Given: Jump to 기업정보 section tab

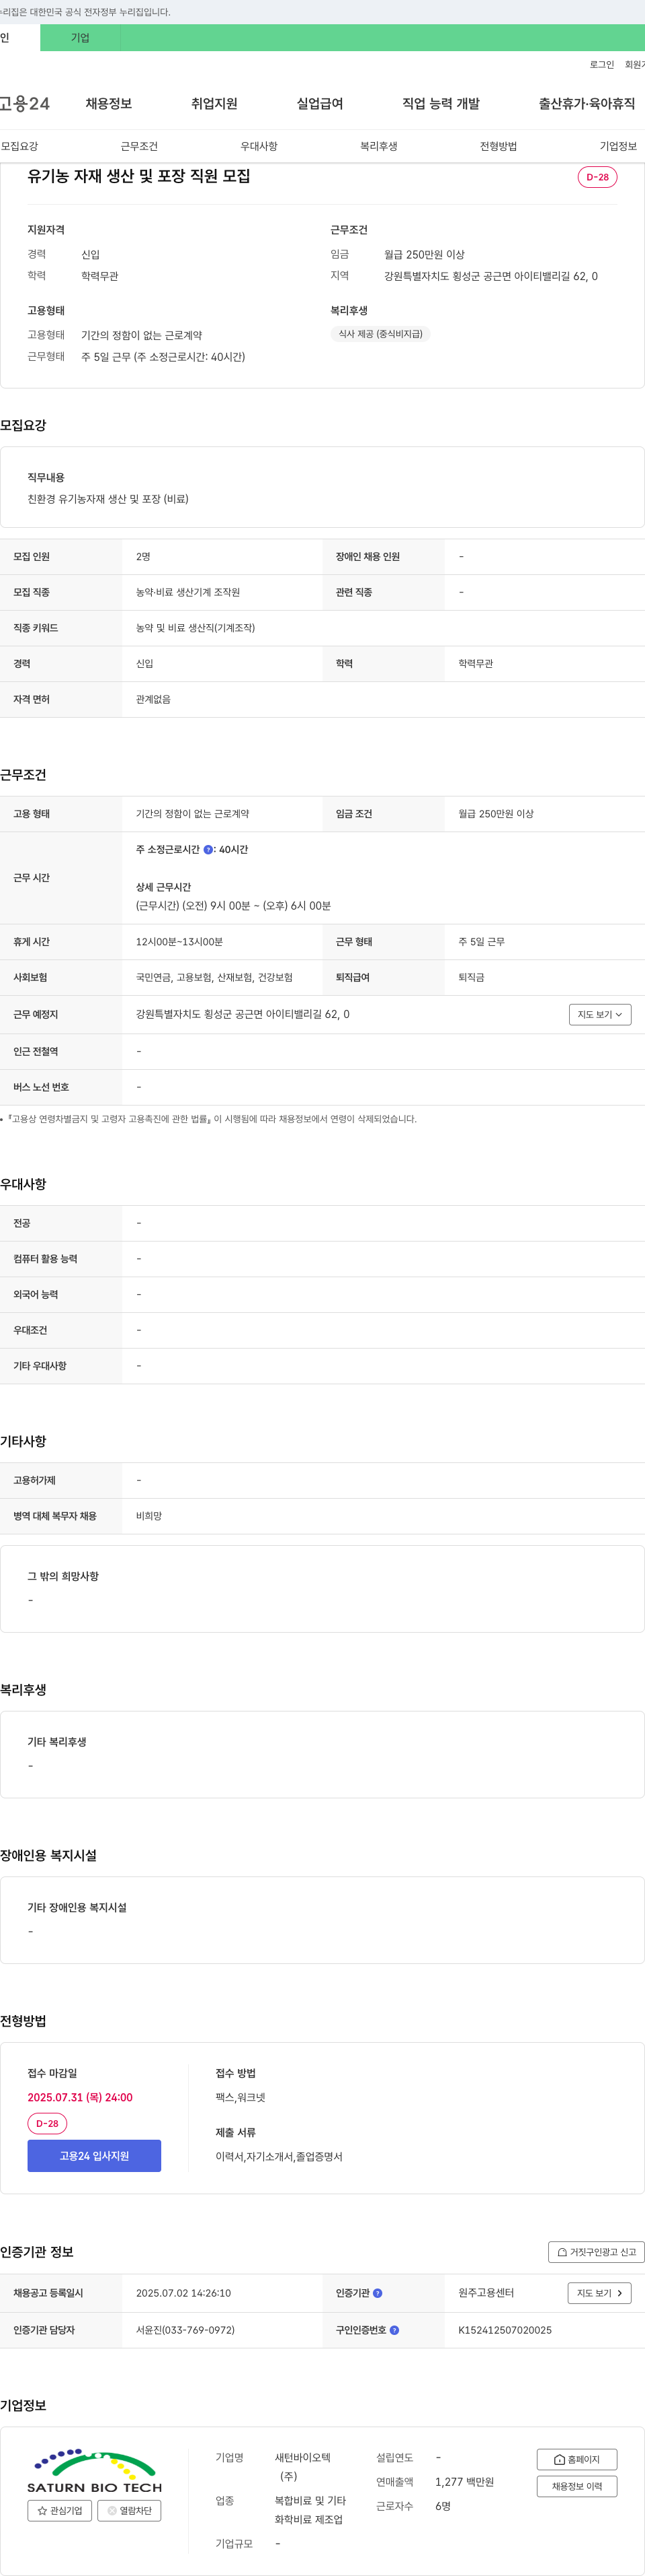Looking at the screenshot, I should click(618, 146).
